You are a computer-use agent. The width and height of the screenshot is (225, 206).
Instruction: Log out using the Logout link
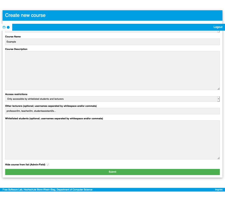coord(218,27)
